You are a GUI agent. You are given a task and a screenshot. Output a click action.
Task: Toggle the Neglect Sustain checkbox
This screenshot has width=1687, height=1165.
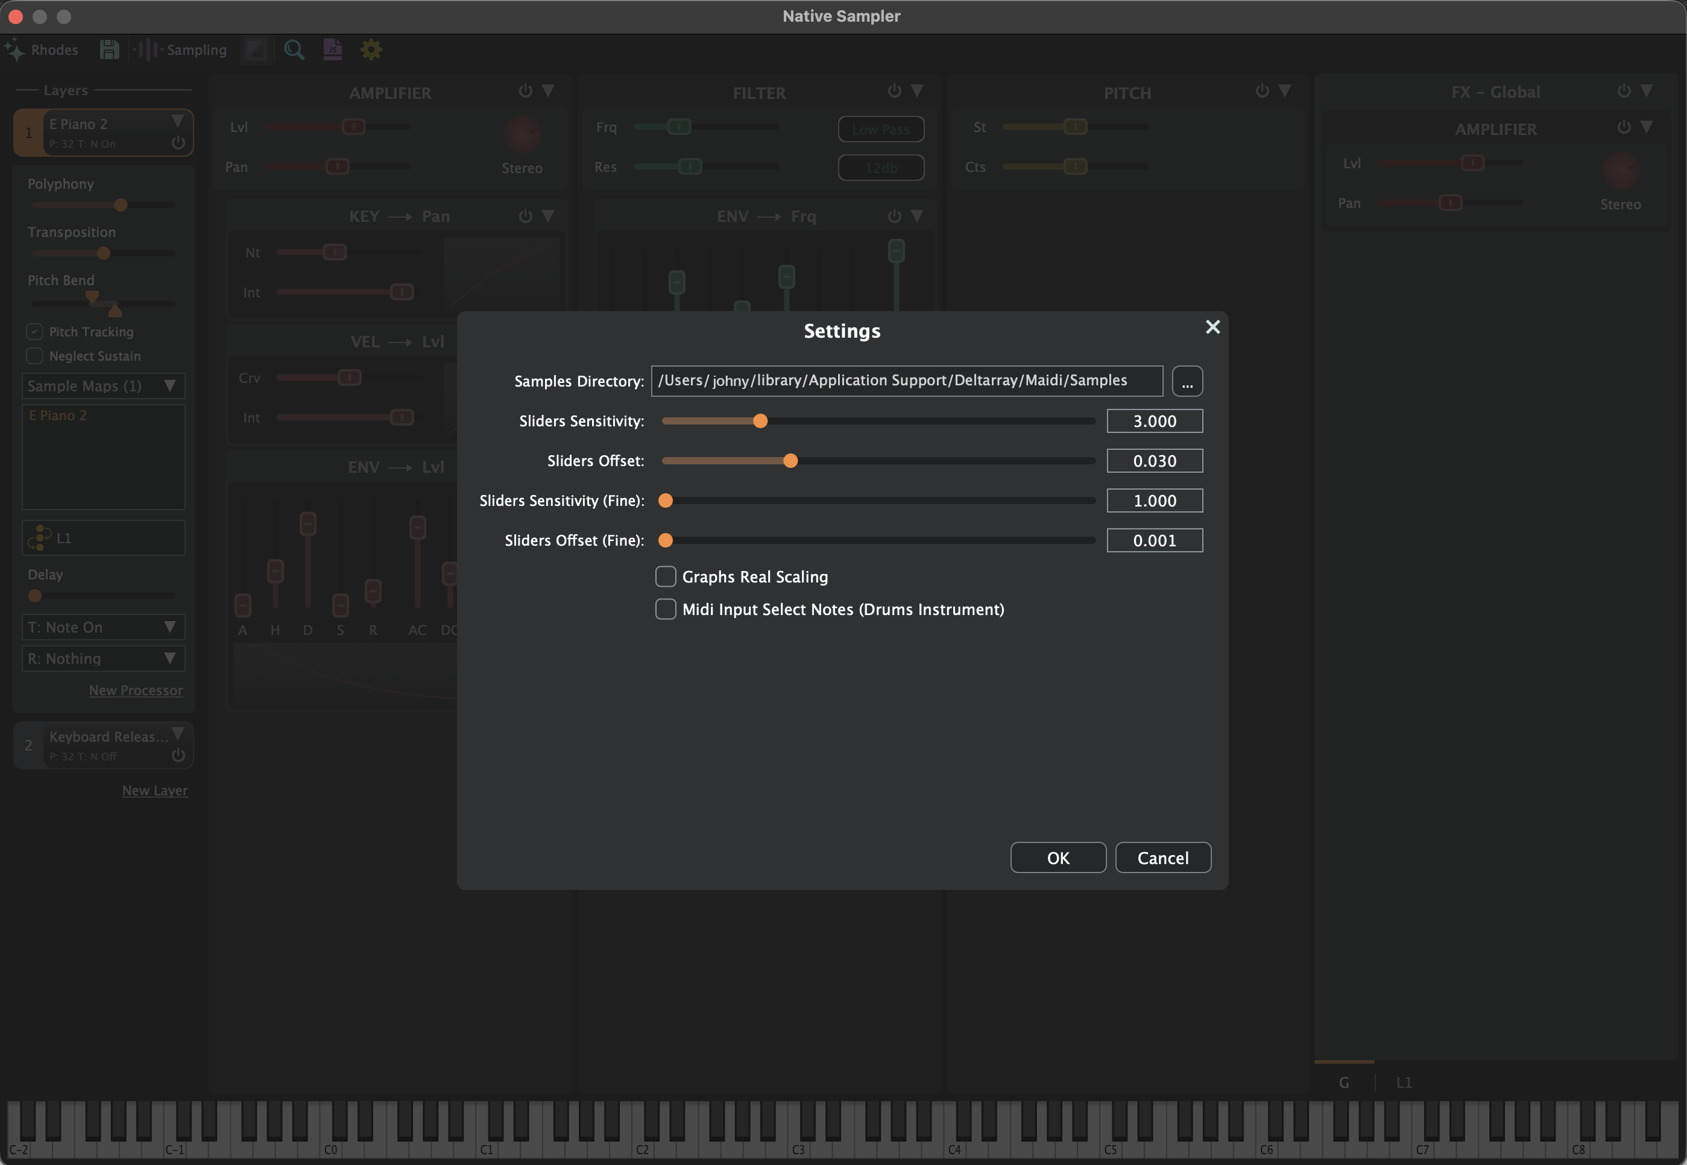tap(34, 356)
